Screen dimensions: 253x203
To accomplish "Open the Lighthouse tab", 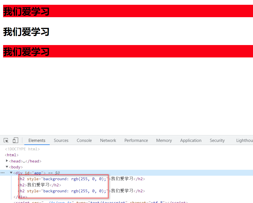I will pos(244,140).
